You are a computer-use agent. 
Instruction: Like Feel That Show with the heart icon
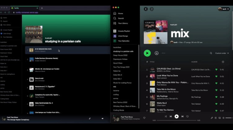pos(144,118)
